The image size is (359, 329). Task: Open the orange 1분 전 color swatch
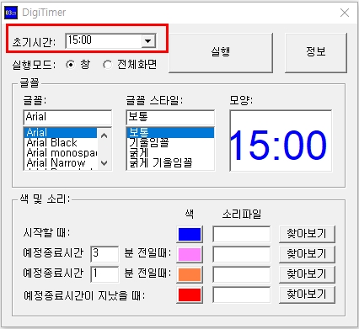[x=190, y=274]
